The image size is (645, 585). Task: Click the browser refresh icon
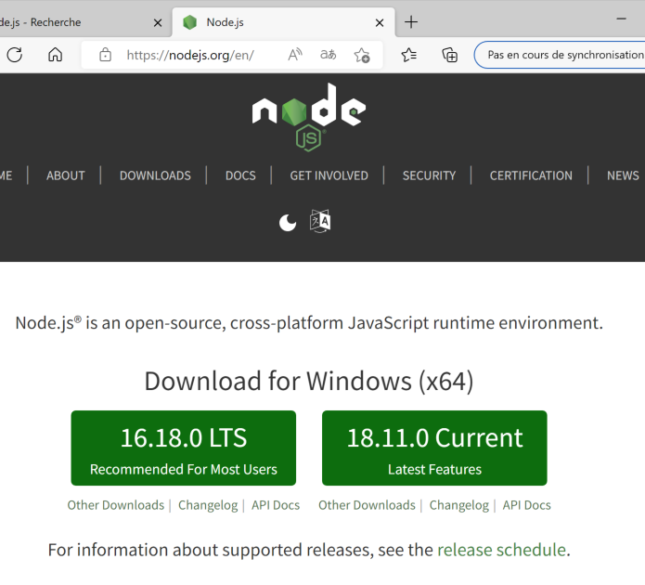(x=15, y=55)
